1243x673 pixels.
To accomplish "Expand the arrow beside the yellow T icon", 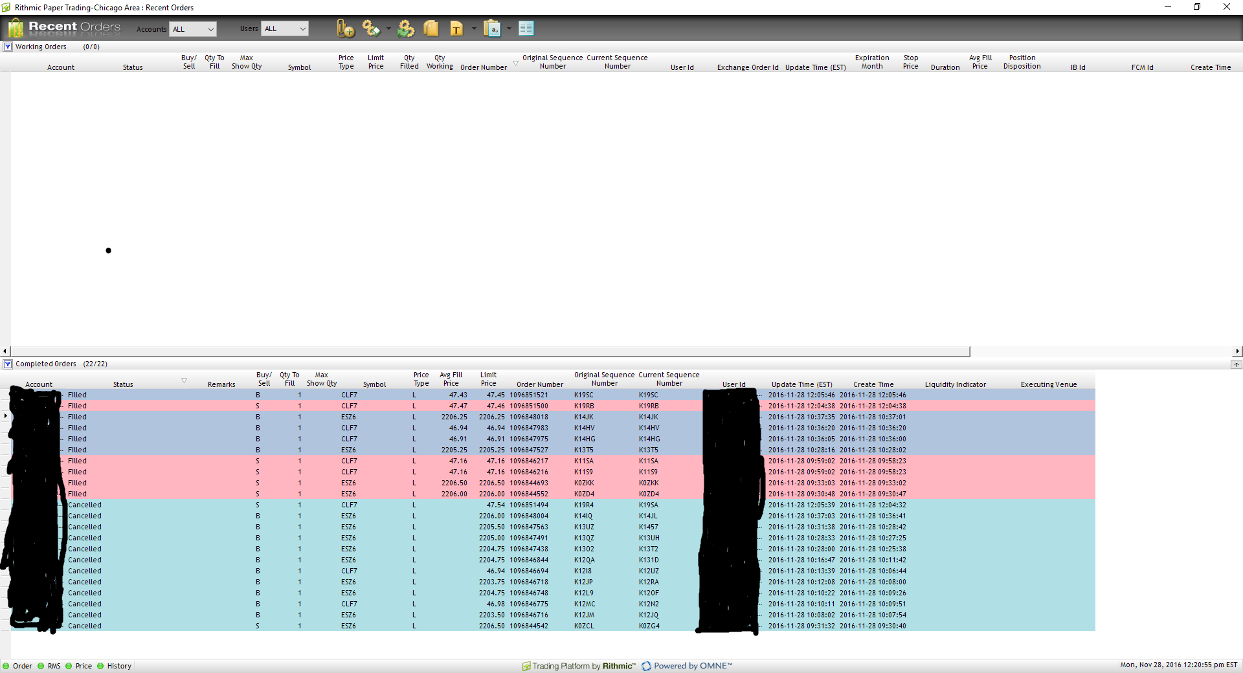I will click(474, 28).
